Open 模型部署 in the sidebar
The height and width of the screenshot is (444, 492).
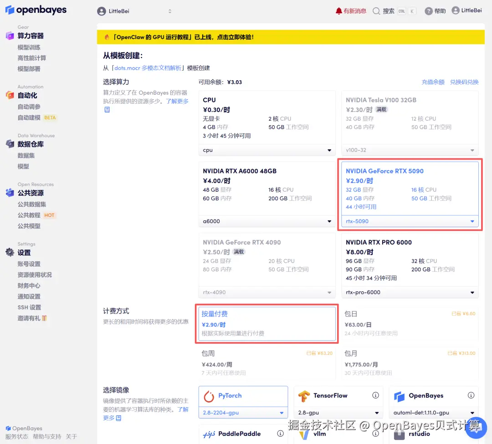pos(29,69)
